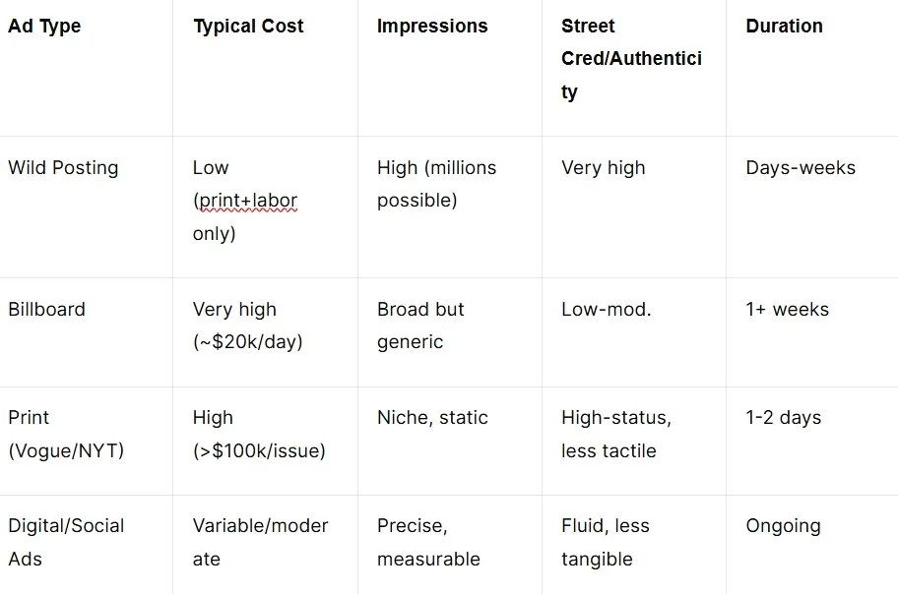Click the "Broad but generic" cell
This screenshot has height=594, width=898.
coord(420,326)
